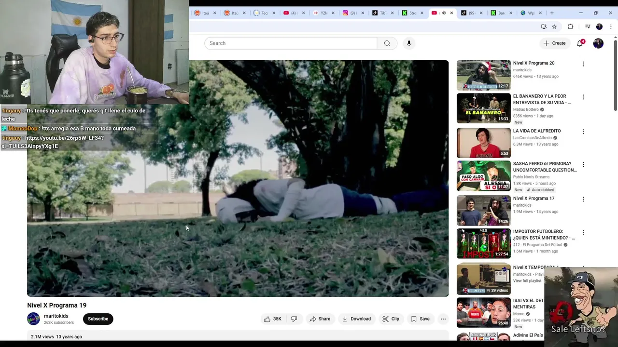Click the voice search microphone icon
Image resolution: width=618 pixels, height=347 pixels.
[409, 43]
